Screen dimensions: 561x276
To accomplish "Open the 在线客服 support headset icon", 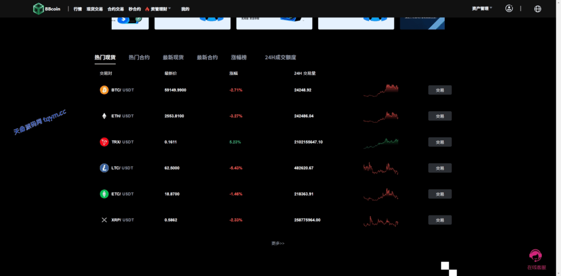I will [536, 256].
